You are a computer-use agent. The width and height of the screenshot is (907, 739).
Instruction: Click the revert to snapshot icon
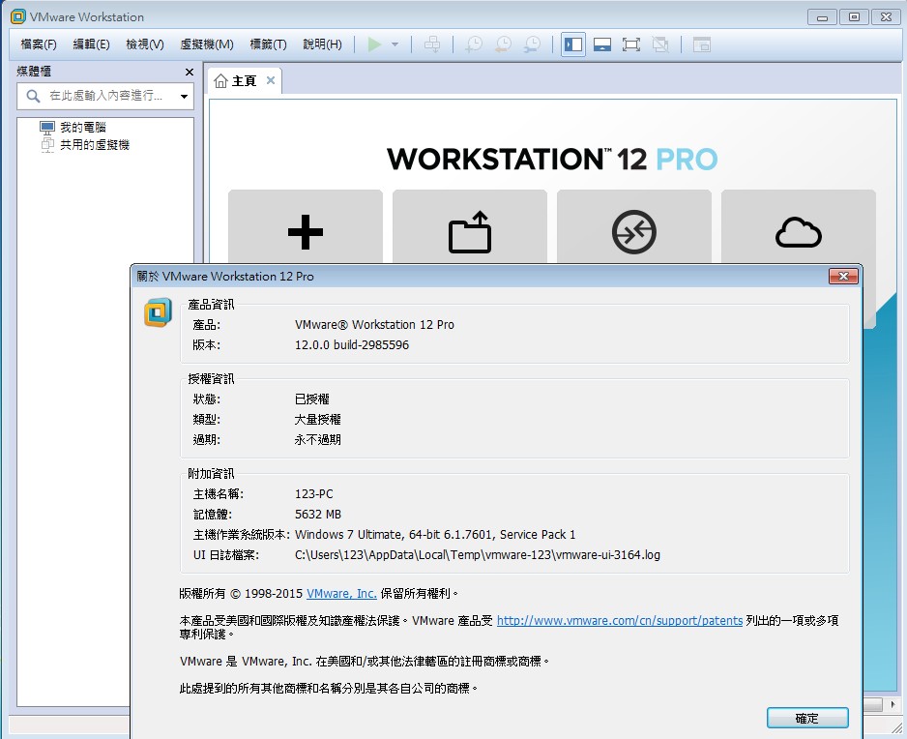click(x=503, y=44)
